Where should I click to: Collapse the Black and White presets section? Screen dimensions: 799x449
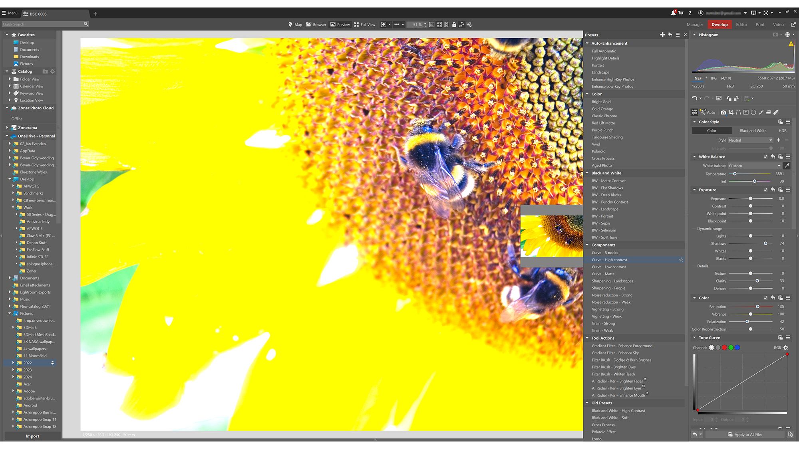[588, 173]
